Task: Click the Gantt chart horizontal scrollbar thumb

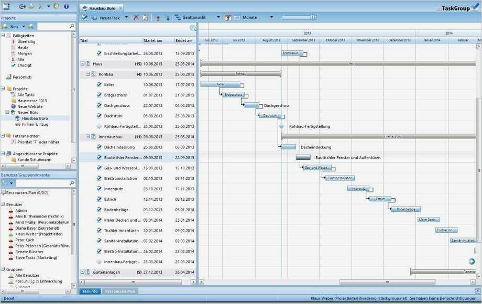Action: [x=387, y=282]
